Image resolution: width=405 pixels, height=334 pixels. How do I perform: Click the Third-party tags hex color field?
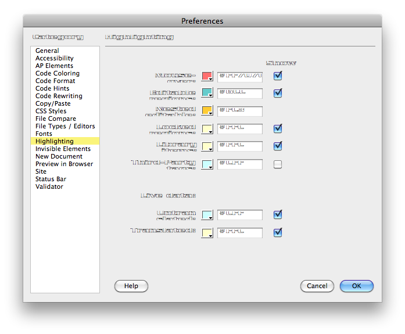click(240, 164)
